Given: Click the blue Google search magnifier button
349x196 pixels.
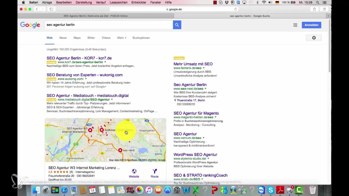Looking at the screenshot, I should 177,25.
